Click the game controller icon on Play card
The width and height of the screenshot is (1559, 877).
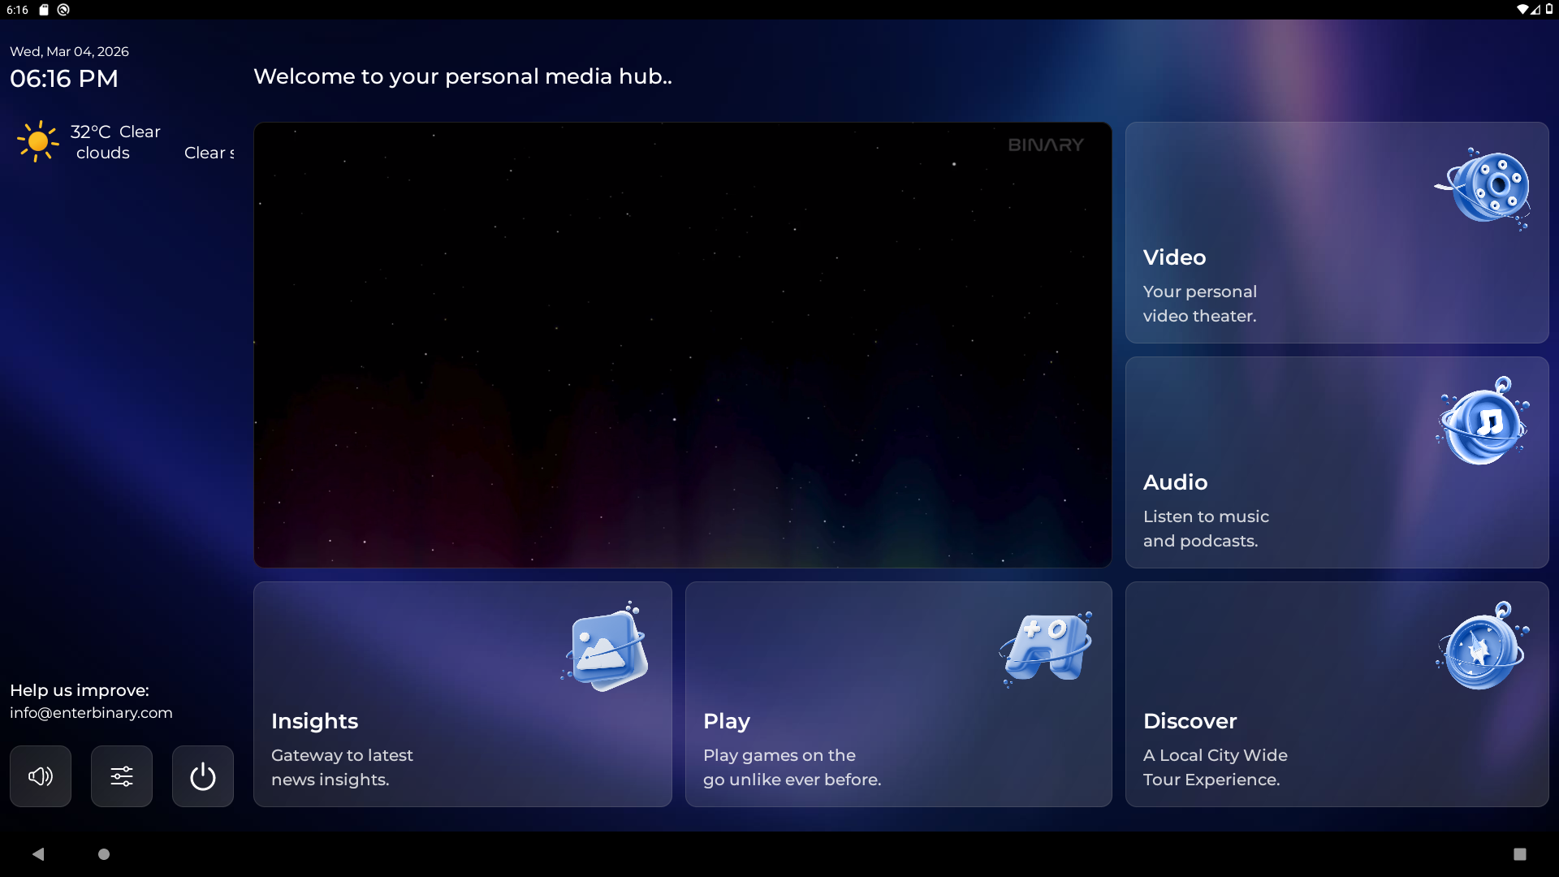pyautogui.click(x=1046, y=648)
